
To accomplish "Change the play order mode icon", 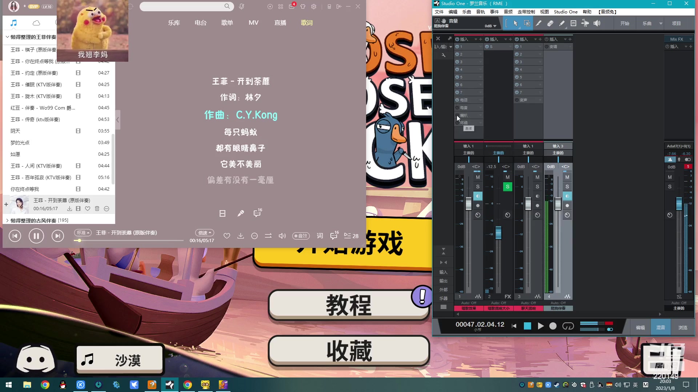I will (268, 236).
